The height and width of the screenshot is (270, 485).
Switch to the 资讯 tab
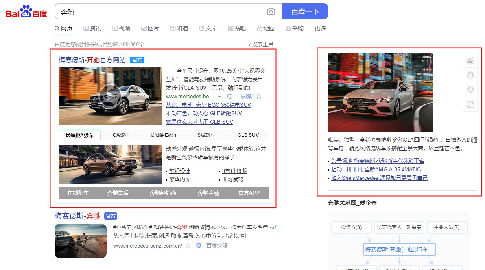pos(92,28)
